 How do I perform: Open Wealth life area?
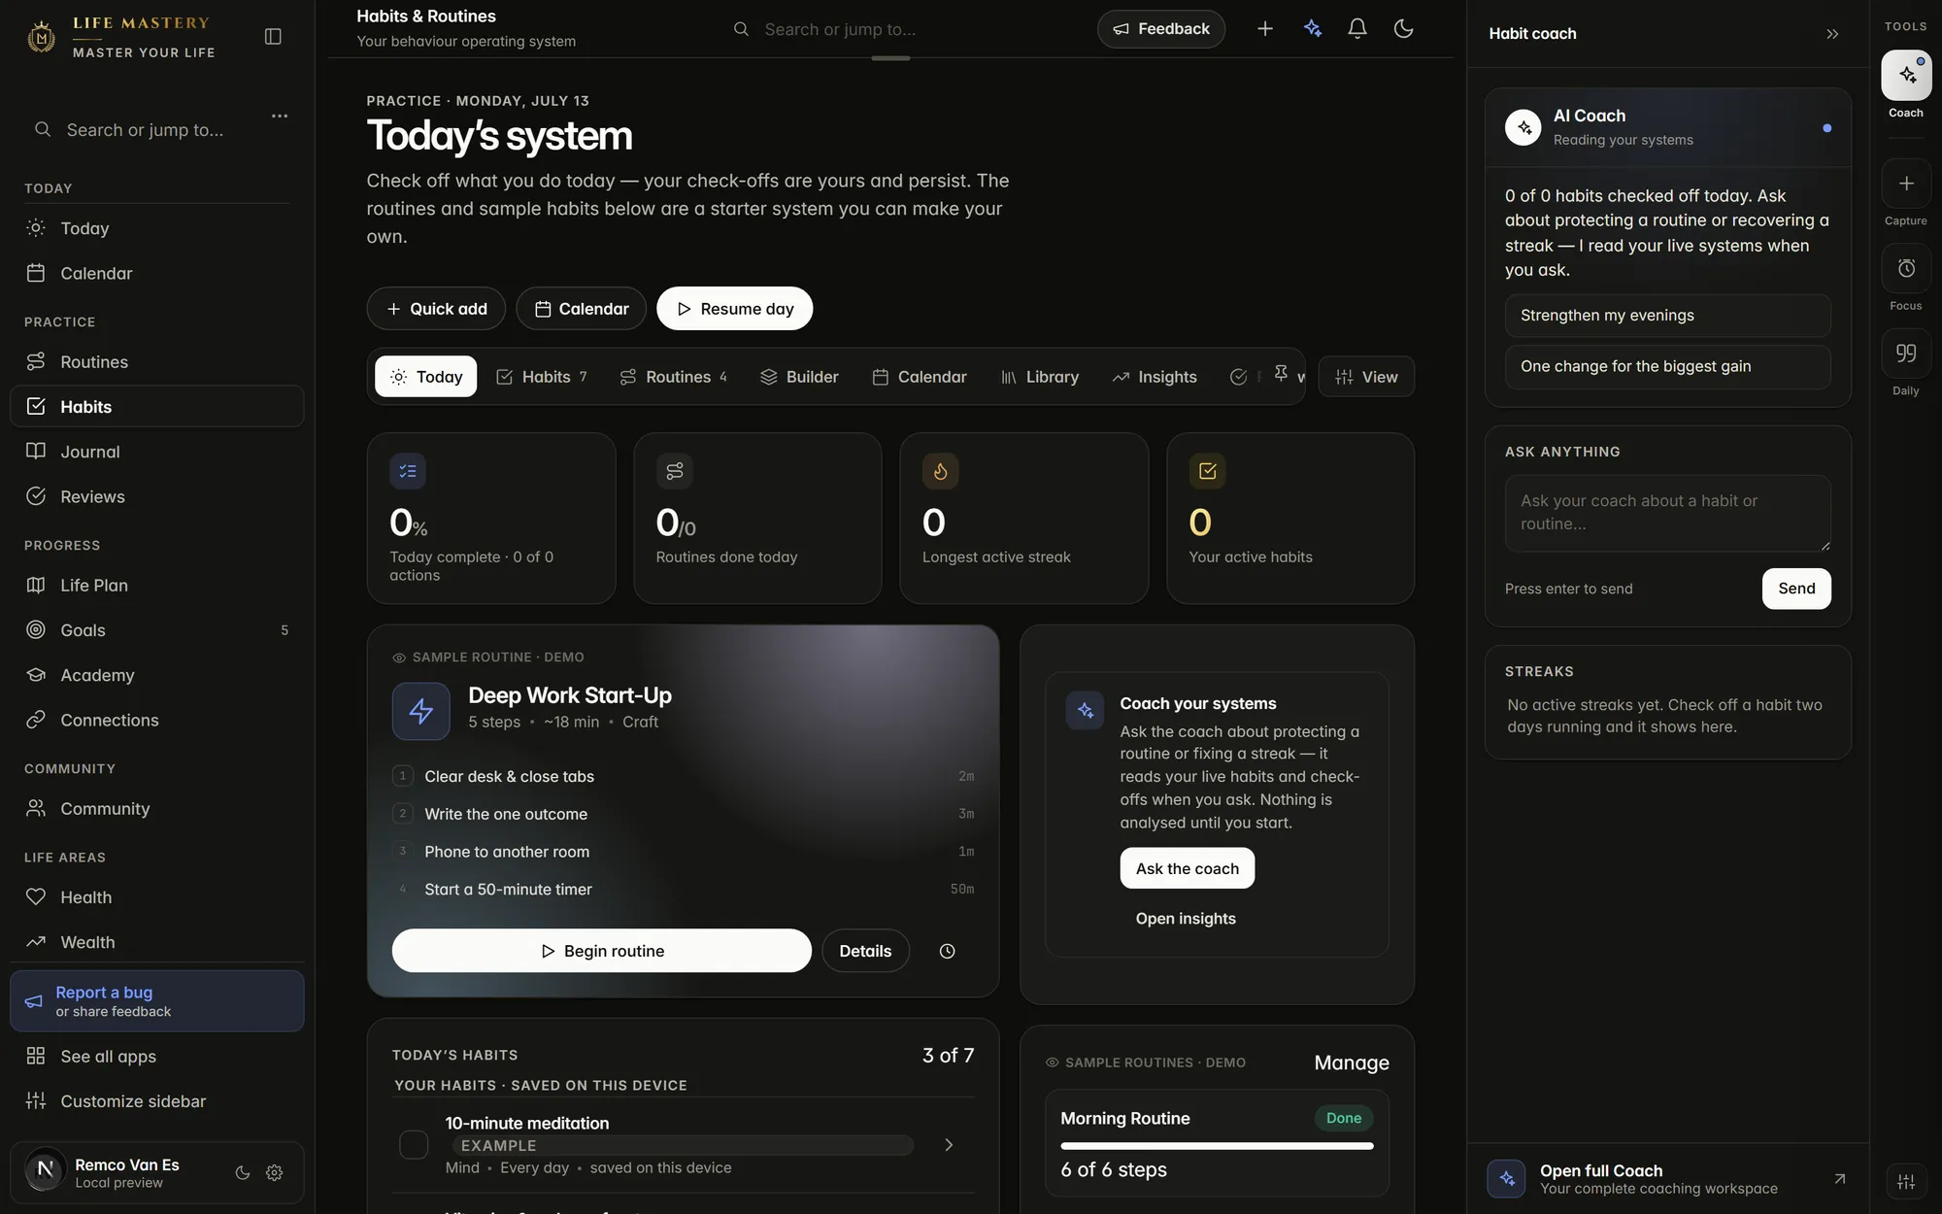[x=157, y=942]
